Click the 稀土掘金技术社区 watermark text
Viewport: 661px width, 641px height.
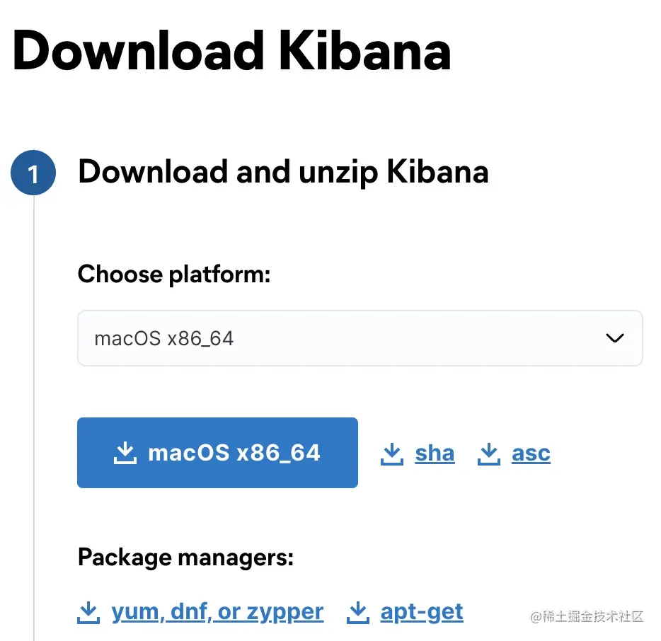(587, 616)
